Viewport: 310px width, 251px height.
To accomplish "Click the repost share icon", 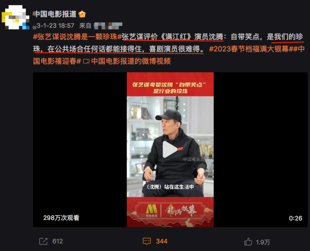I will point(43,241).
